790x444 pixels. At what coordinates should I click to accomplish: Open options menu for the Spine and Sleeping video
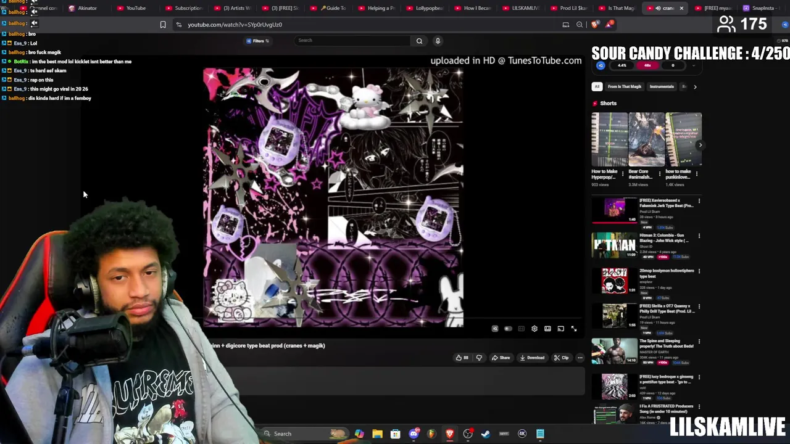699,342
